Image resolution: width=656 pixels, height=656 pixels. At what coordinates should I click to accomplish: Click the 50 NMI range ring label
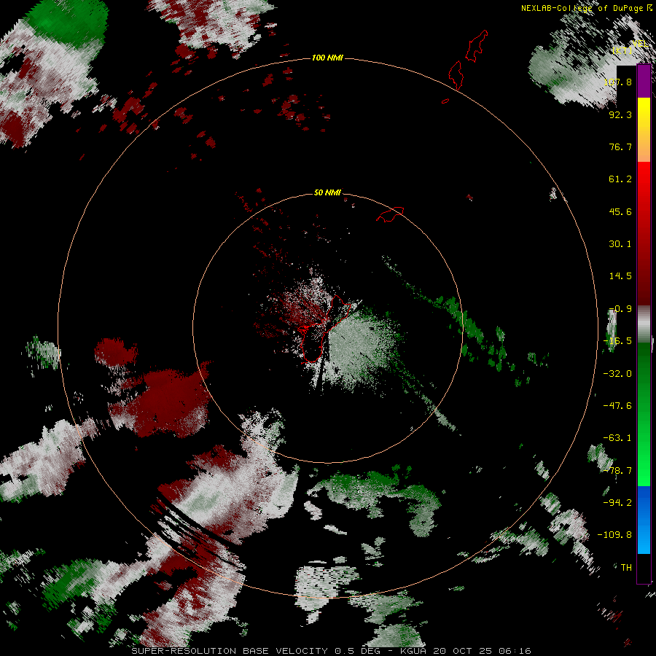[x=327, y=192]
